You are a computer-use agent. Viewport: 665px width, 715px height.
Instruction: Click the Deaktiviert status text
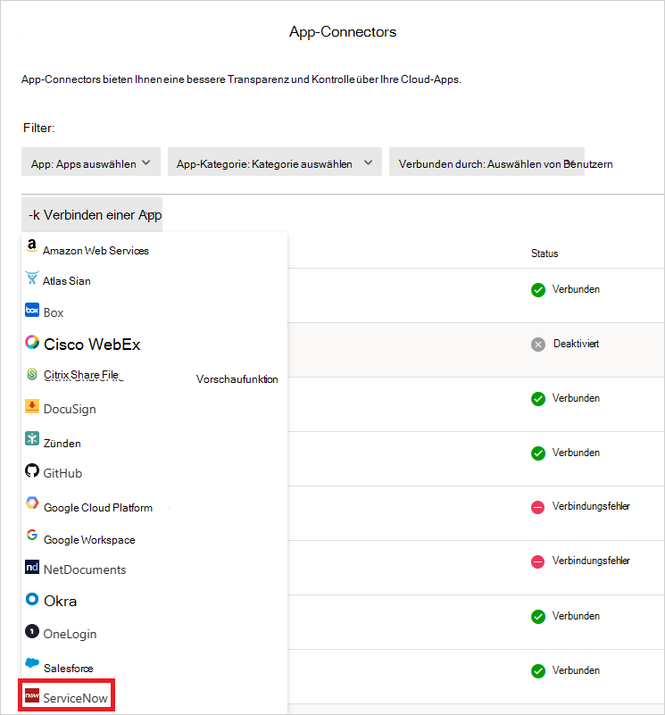click(x=576, y=344)
